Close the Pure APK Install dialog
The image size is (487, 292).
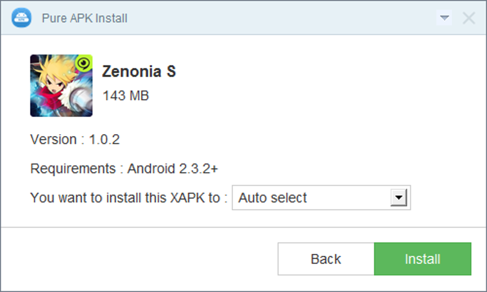(x=469, y=18)
